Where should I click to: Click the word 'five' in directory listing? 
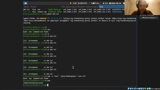[x=34, y=9]
